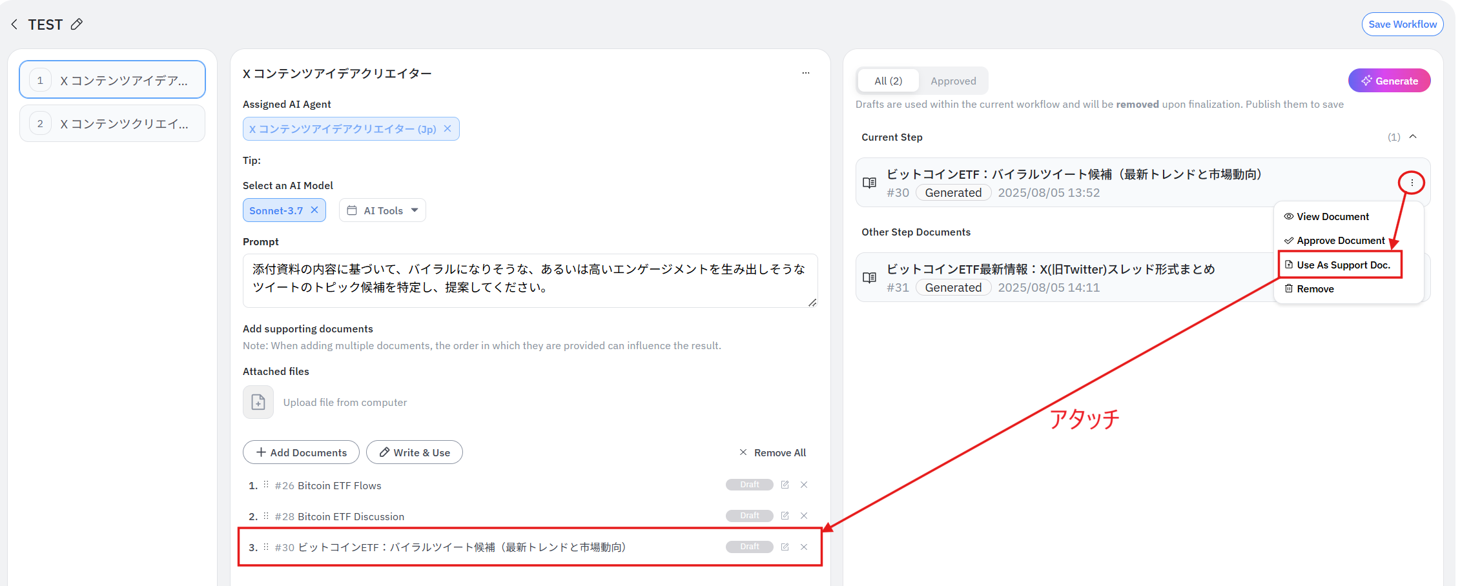Click the upload file from computer icon
The image size is (1460, 586).
click(x=258, y=402)
